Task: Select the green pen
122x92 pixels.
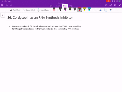Action: 70,9
